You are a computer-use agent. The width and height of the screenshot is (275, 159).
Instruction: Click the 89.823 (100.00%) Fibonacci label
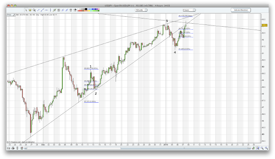pos(91,68)
